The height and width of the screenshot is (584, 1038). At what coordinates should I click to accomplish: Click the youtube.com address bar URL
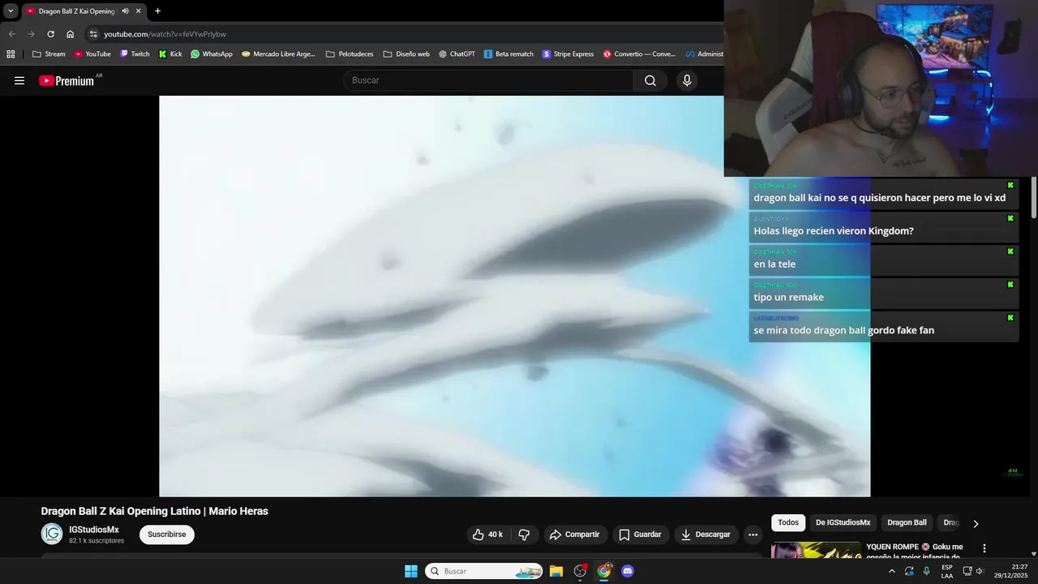tap(165, 34)
